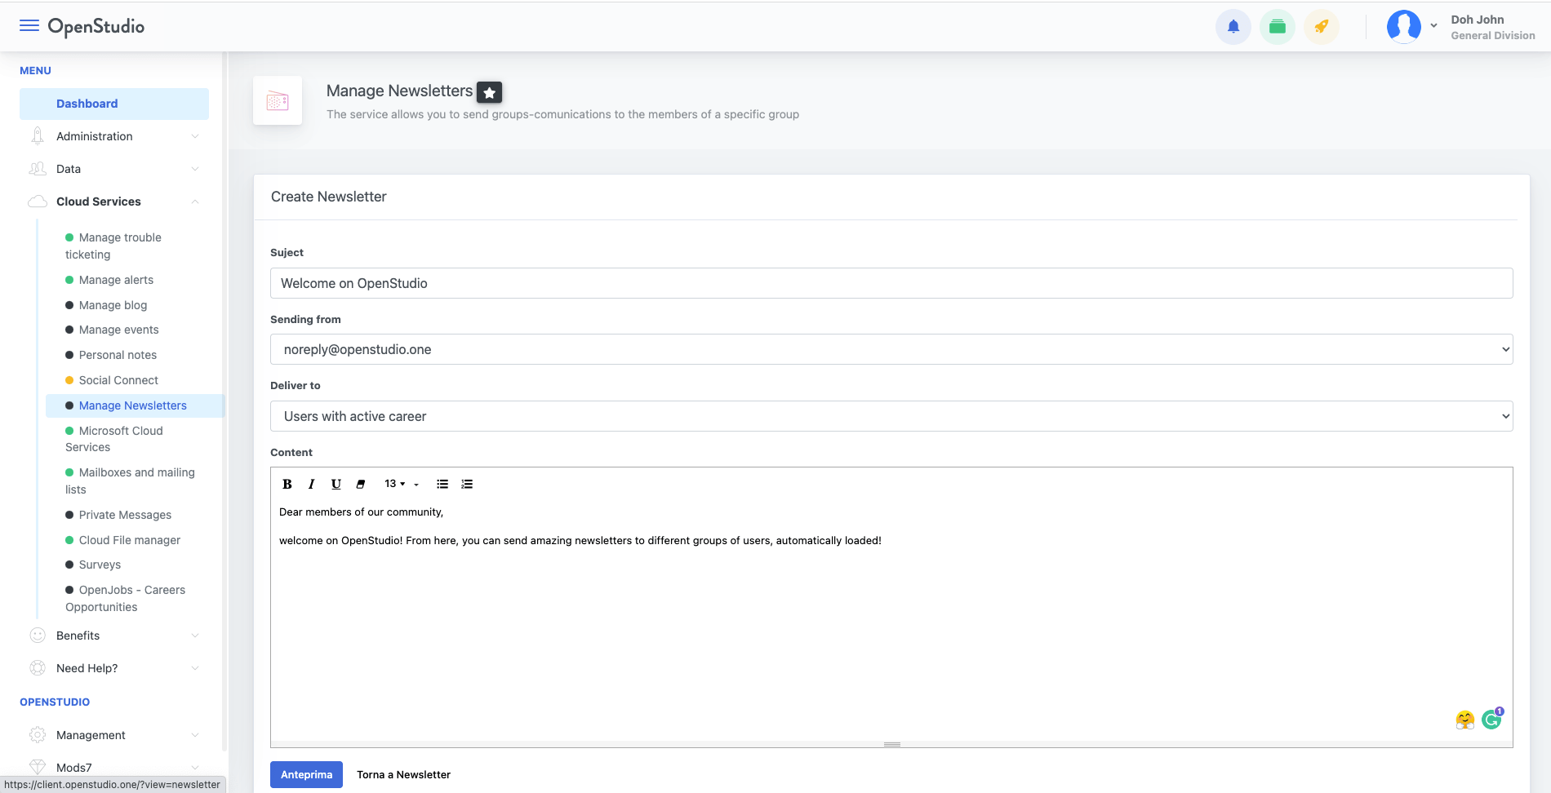Select Manage Newsletters in sidebar
The width and height of the screenshot is (1551, 793).
click(135, 405)
